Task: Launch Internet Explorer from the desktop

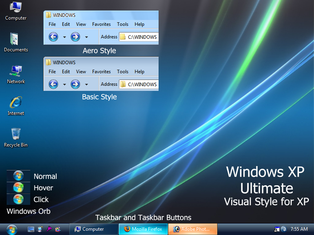Action: coord(16,104)
